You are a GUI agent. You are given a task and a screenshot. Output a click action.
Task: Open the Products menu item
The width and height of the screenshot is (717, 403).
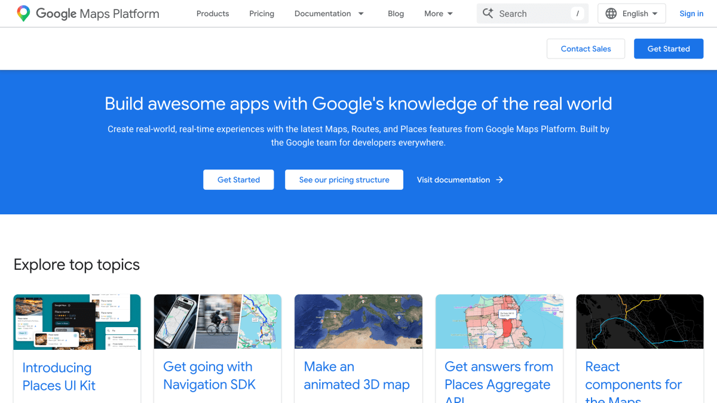pos(213,13)
